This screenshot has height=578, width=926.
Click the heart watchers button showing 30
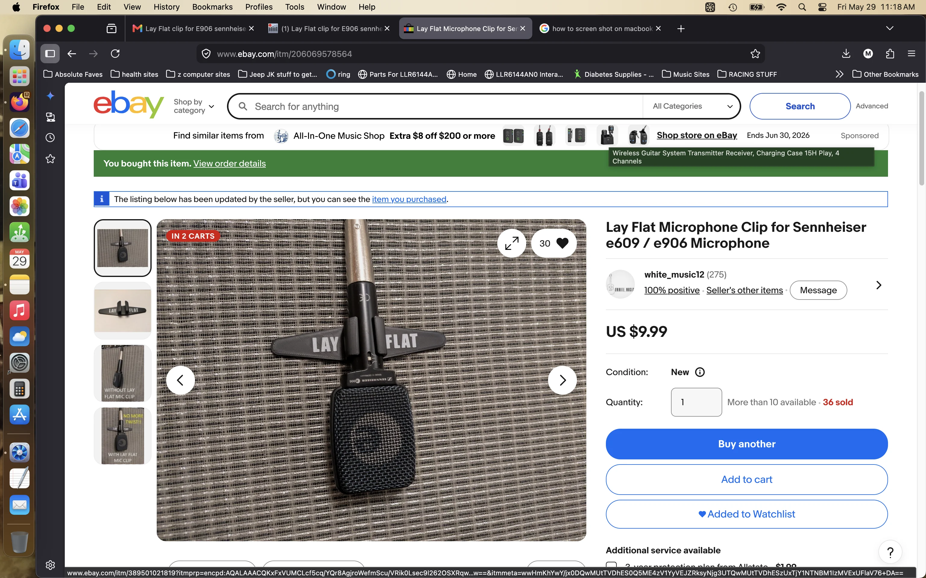point(554,243)
